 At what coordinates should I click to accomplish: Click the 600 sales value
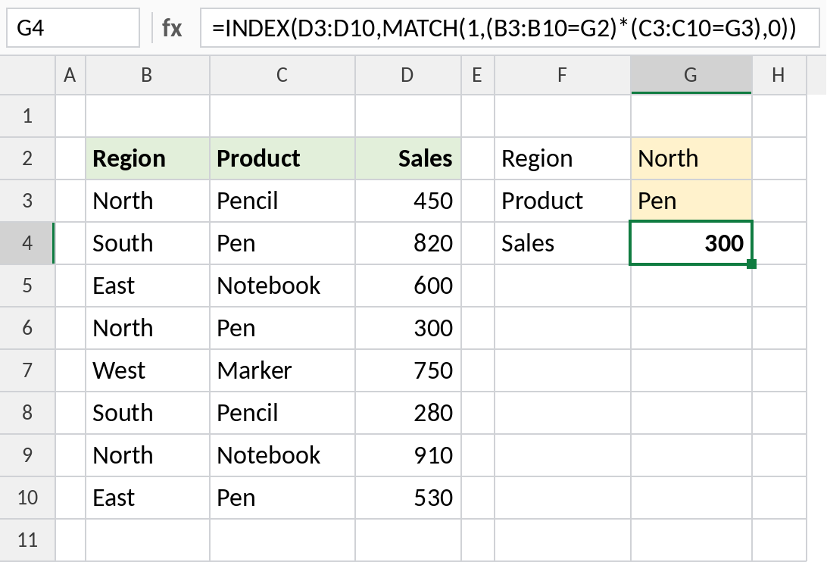407,286
